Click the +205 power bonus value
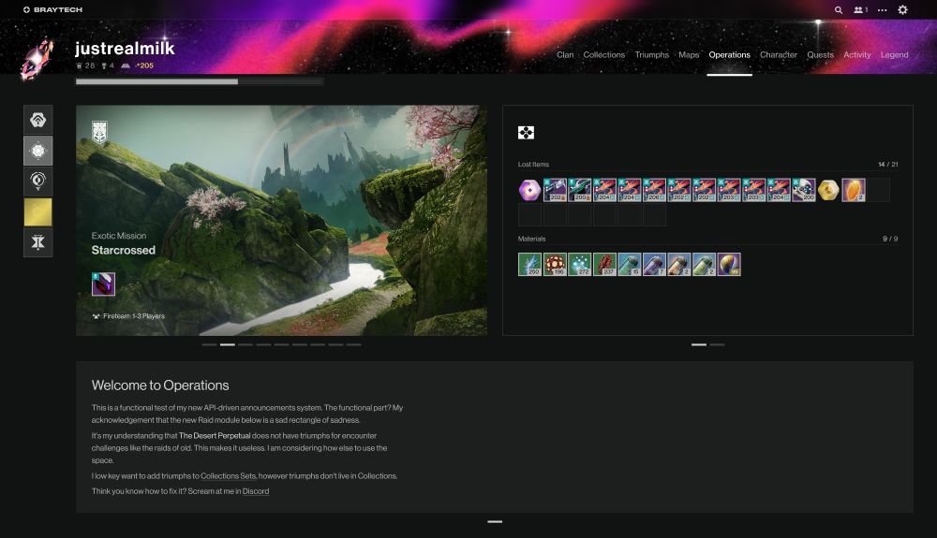The image size is (937, 538). [x=144, y=65]
